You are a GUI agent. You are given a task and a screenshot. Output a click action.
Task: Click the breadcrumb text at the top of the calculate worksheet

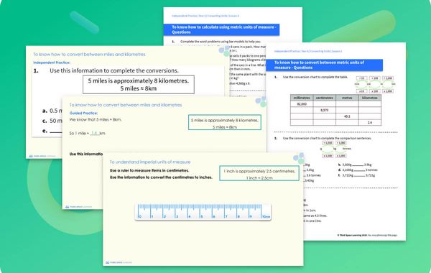(x=205, y=16)
